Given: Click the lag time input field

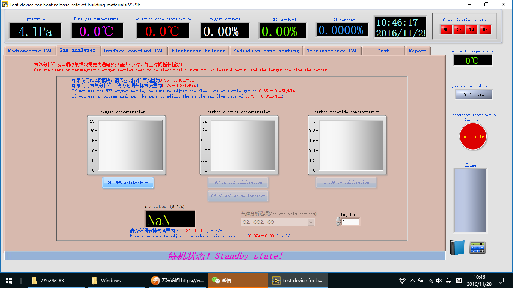Looking at the screenshot, I should coord(350,222).
